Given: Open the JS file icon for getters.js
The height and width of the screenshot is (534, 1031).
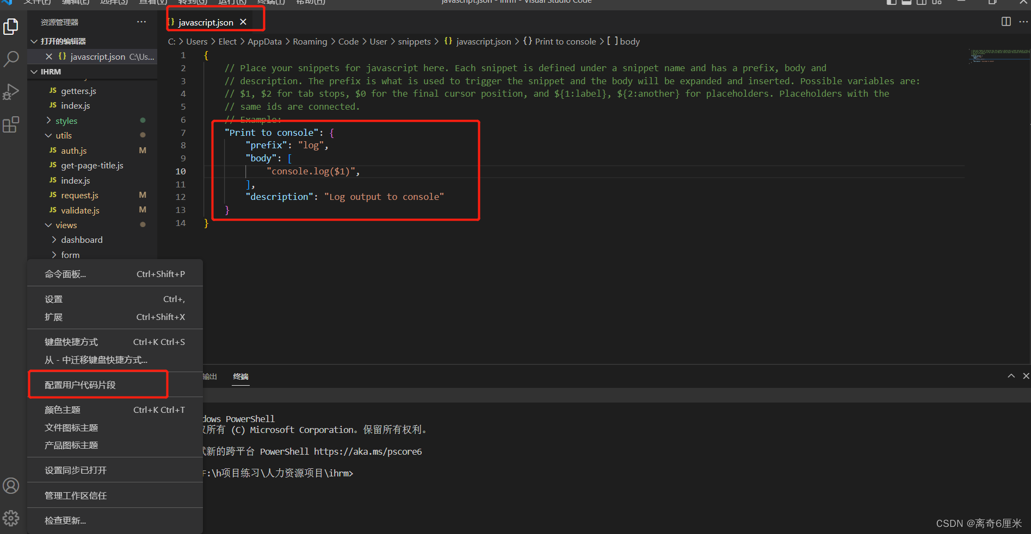Looking at the screenshot, I should (x=53, y=91).
